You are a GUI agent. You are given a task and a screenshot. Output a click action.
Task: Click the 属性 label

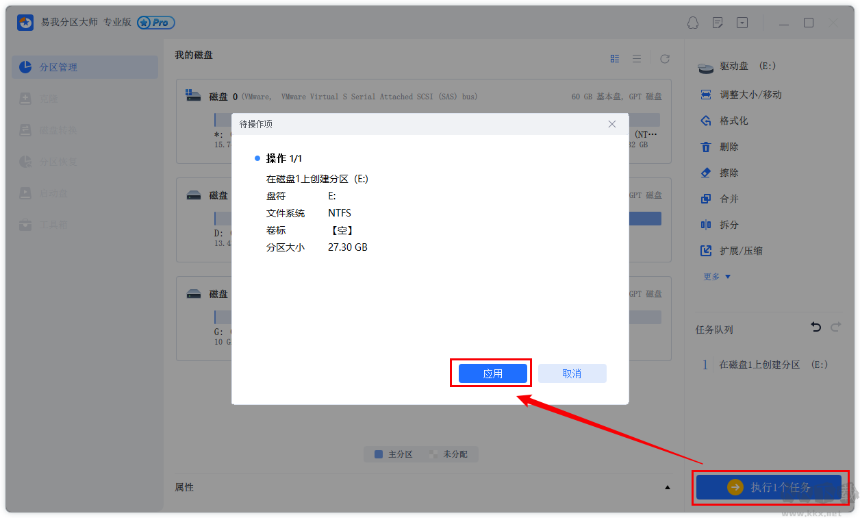[184, 487]
